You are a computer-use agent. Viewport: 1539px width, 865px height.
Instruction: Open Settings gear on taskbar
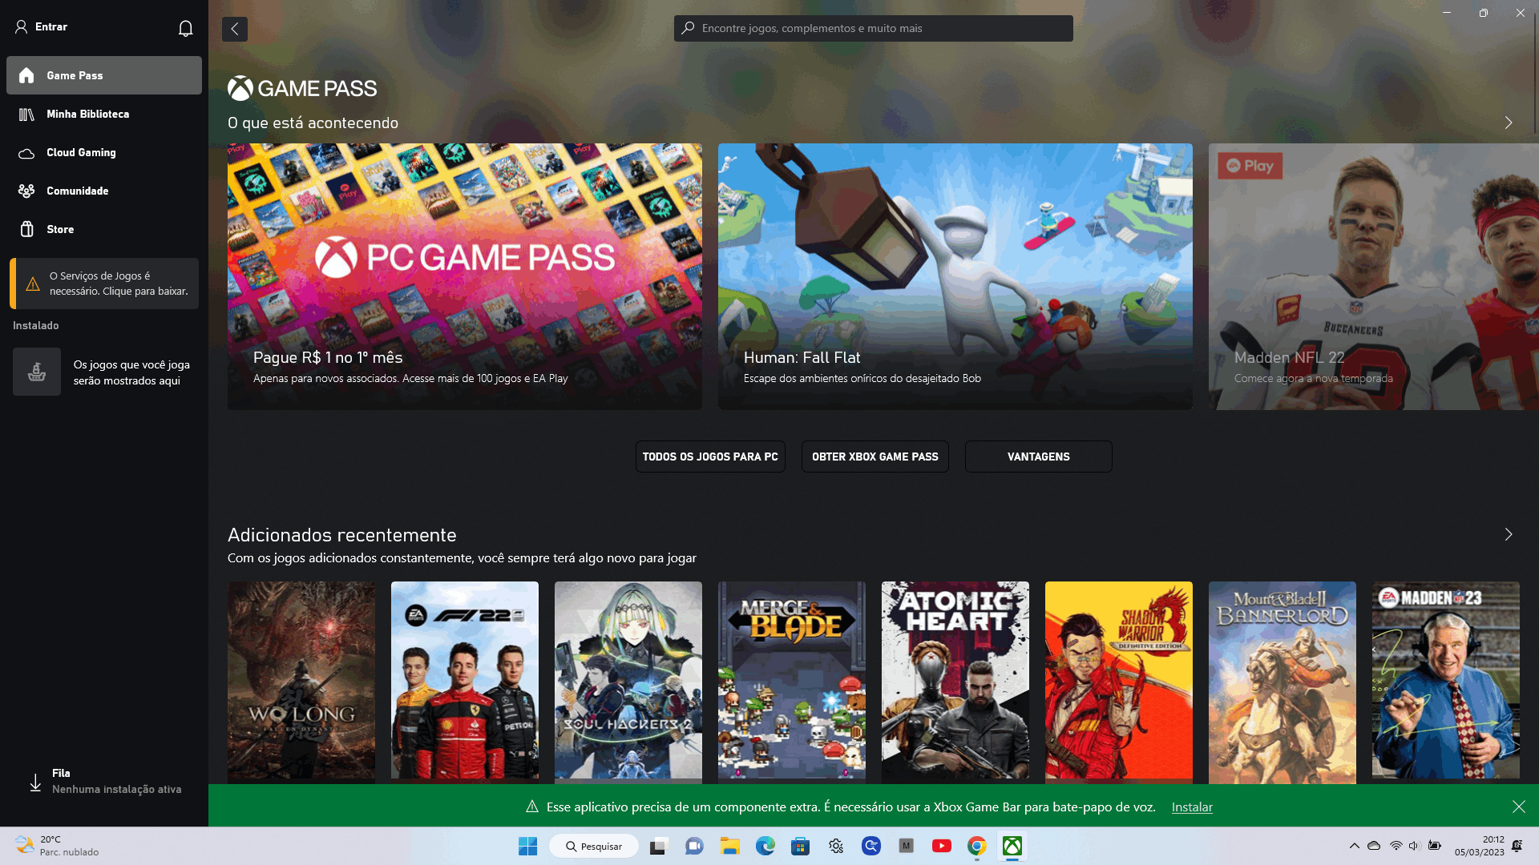(836, 846)
